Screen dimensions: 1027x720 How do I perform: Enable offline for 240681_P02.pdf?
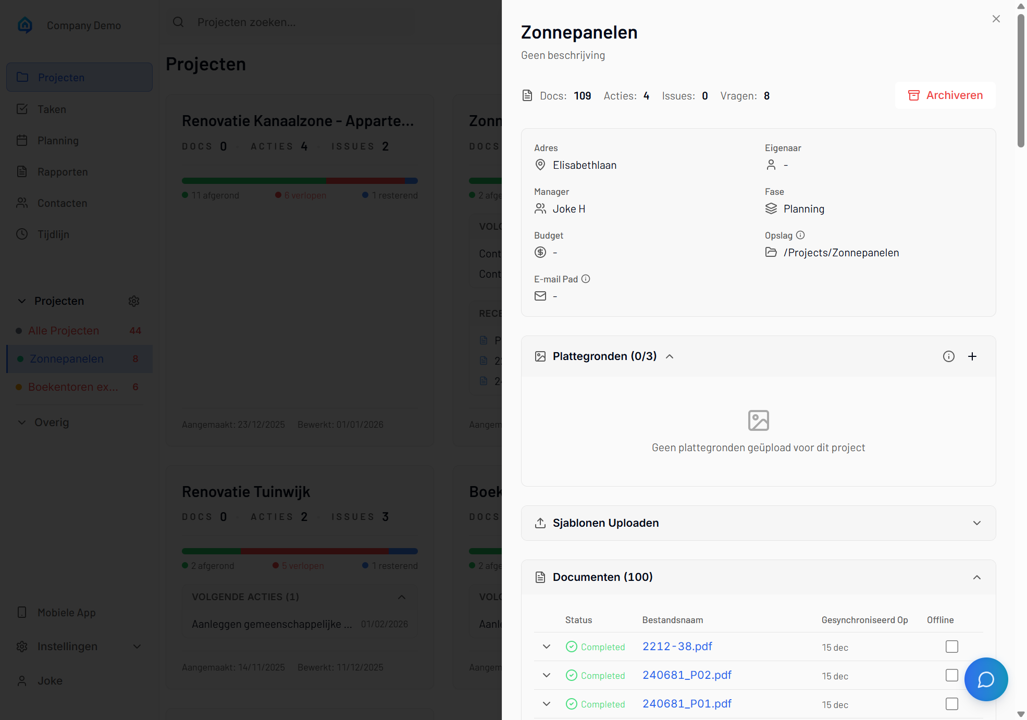click(952, 675)
